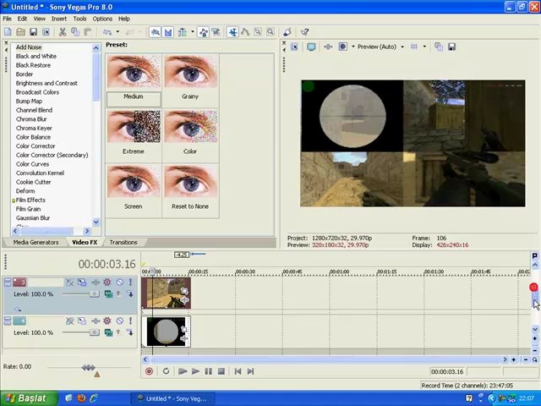Open Video Output FX in preview toolbar

[328, 47]
